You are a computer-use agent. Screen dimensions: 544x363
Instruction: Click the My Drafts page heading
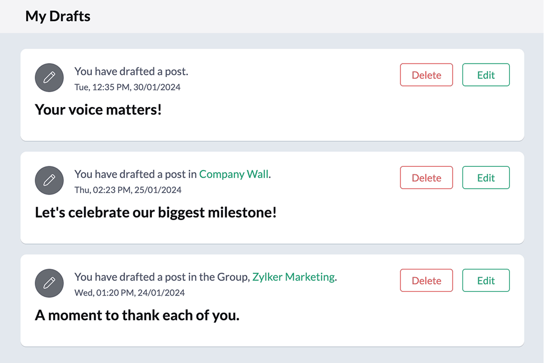(x=58, y=16)
